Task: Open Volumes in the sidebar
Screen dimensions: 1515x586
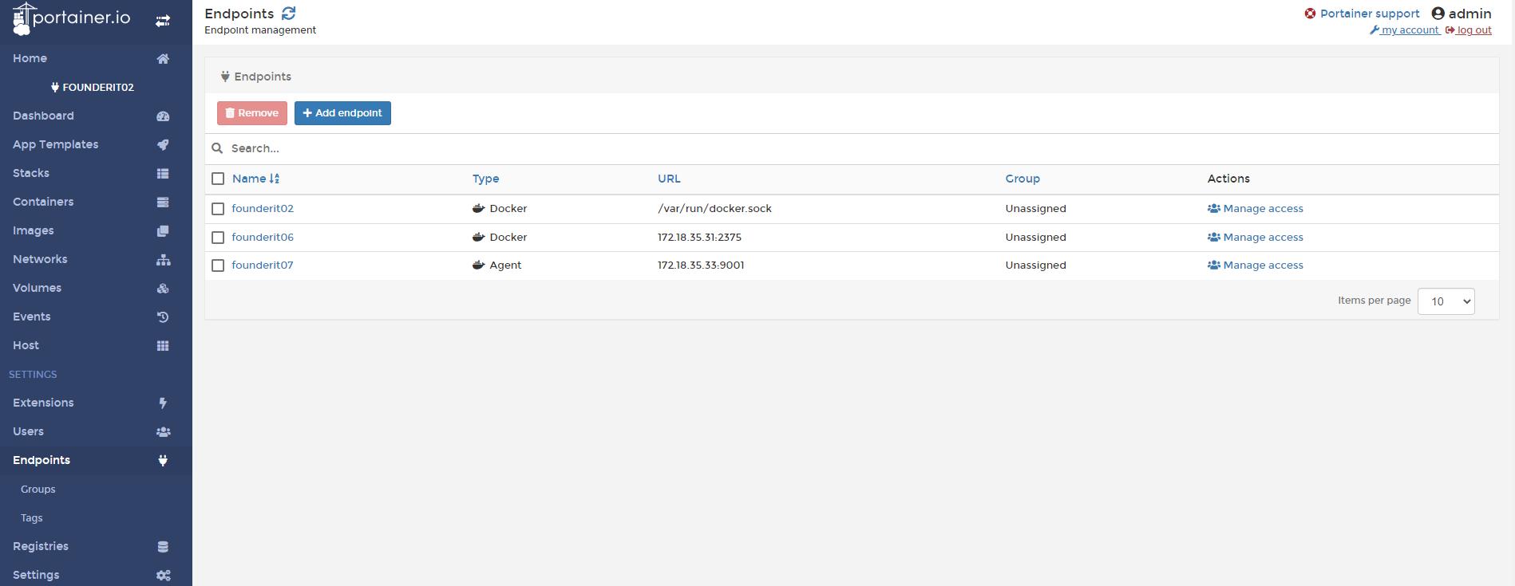Action: click(37, 289)
